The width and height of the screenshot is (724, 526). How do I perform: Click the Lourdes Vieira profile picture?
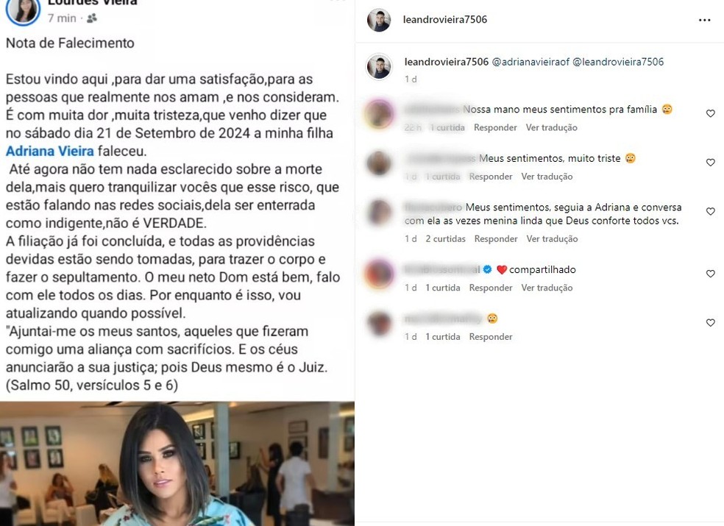pos(22,10)
